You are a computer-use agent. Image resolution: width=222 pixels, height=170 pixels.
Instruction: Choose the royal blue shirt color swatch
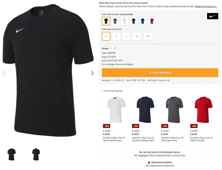[x=143, y=21]
